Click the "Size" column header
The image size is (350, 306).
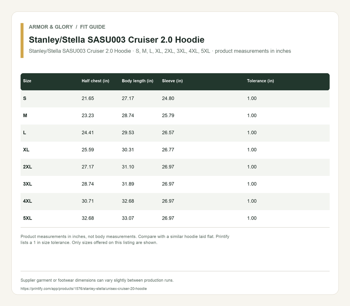27,81
